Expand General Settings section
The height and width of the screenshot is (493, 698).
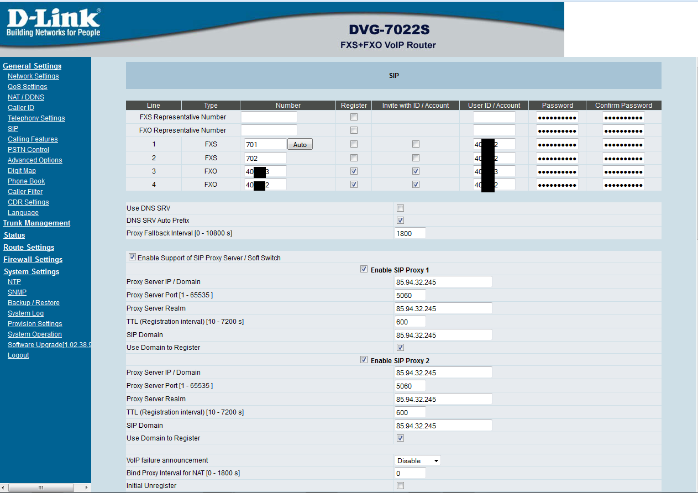coord(32,66)
